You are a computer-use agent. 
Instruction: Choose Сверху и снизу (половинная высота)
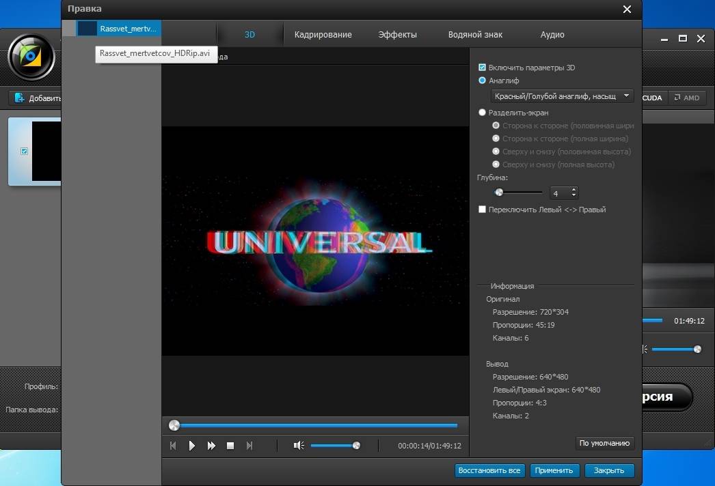click(496, 152)
